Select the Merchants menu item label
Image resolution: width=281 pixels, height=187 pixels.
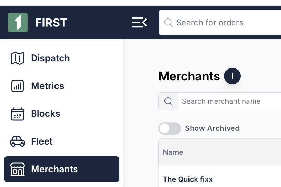click(x=54, y=169)
